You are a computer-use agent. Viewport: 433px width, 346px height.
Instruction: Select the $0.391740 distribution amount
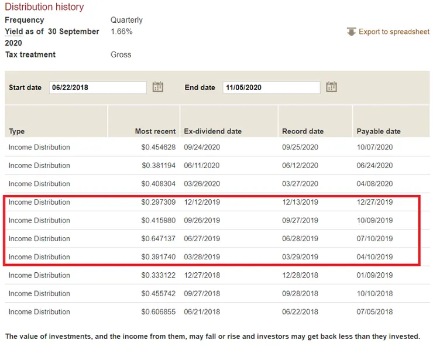[x=159, y=257]
